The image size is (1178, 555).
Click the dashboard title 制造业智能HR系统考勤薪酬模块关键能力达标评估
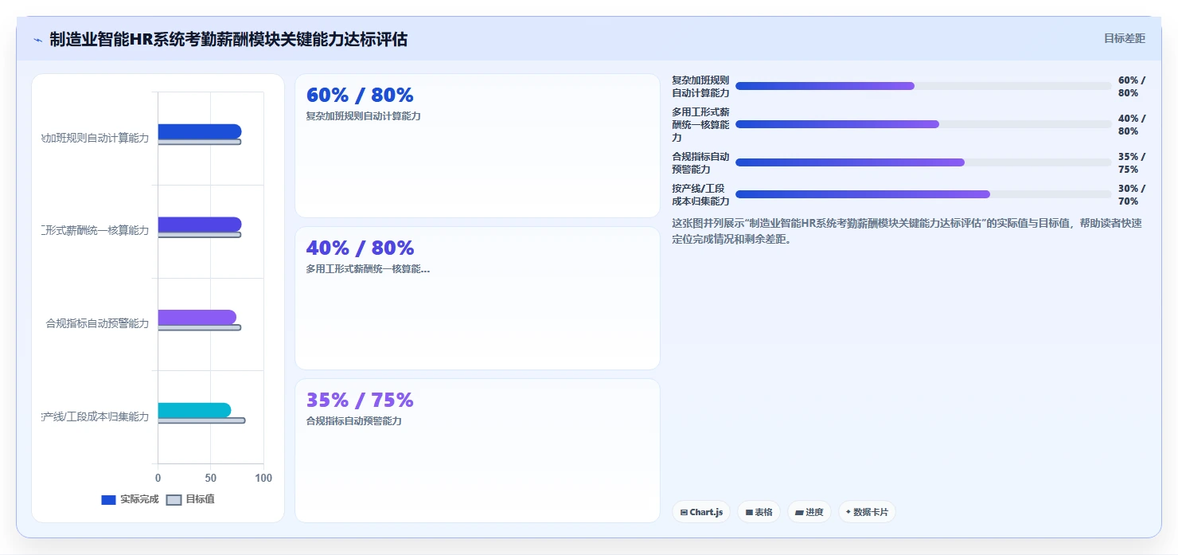pos(228,39)
